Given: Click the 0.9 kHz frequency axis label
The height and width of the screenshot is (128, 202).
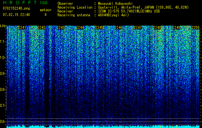Looking at the screenshot, I should click(x=3, y=74).
